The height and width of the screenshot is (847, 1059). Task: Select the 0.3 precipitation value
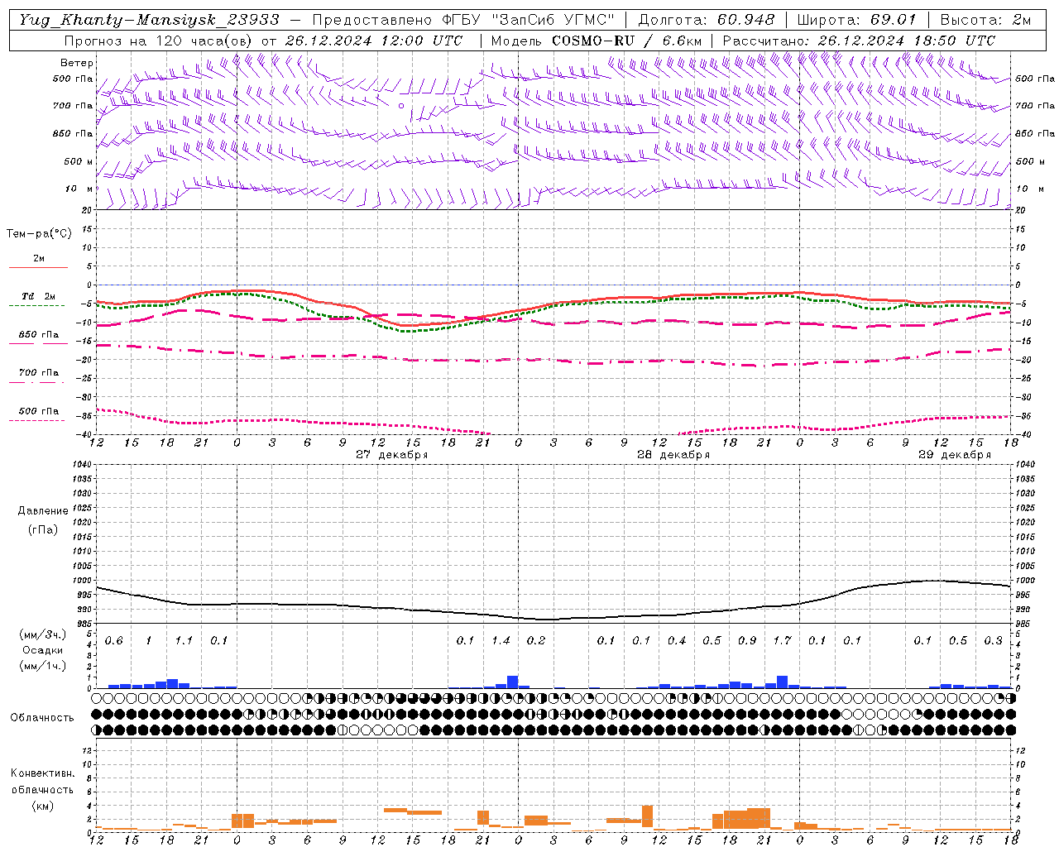tap(993, 641)
